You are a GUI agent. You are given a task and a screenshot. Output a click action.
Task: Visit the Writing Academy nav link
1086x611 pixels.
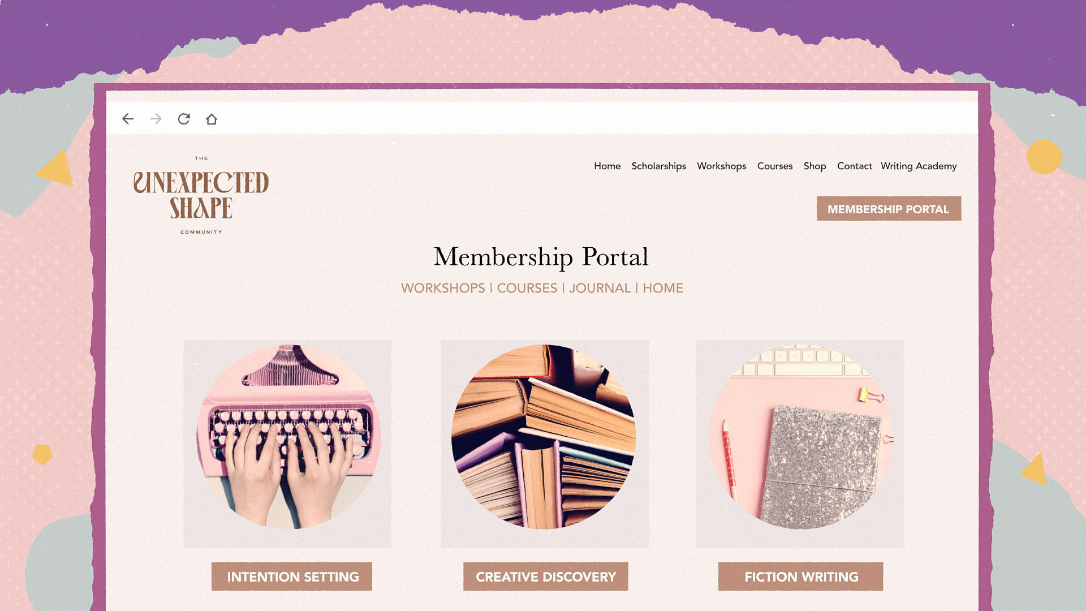(919, 166)
